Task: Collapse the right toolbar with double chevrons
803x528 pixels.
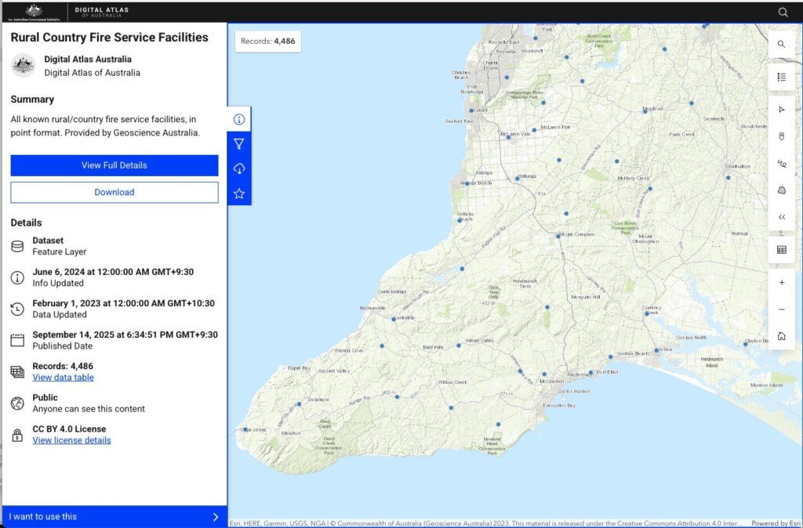Action: click(781, 217)
